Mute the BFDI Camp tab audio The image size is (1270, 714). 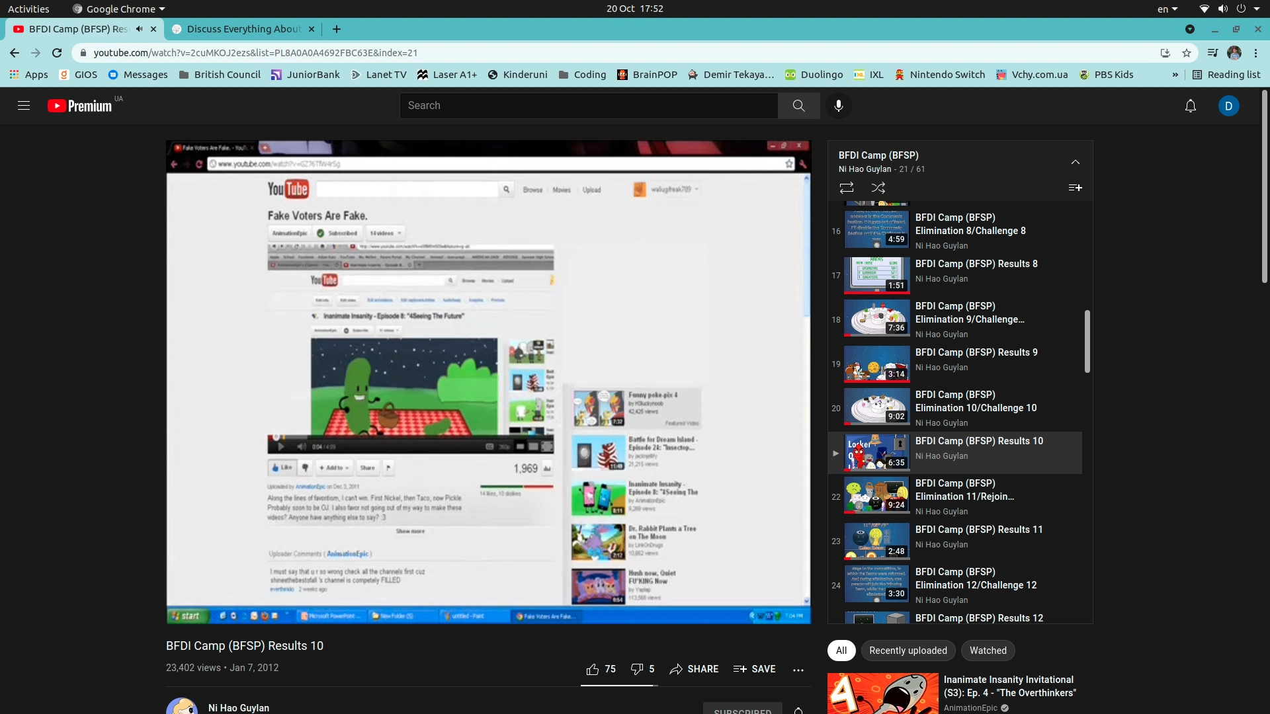tap(139, 29)
